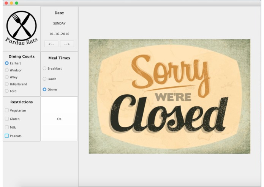Click the SUNDAY day label
The width and height of the screenshot is (264, 187).
[x=59, y=23]
